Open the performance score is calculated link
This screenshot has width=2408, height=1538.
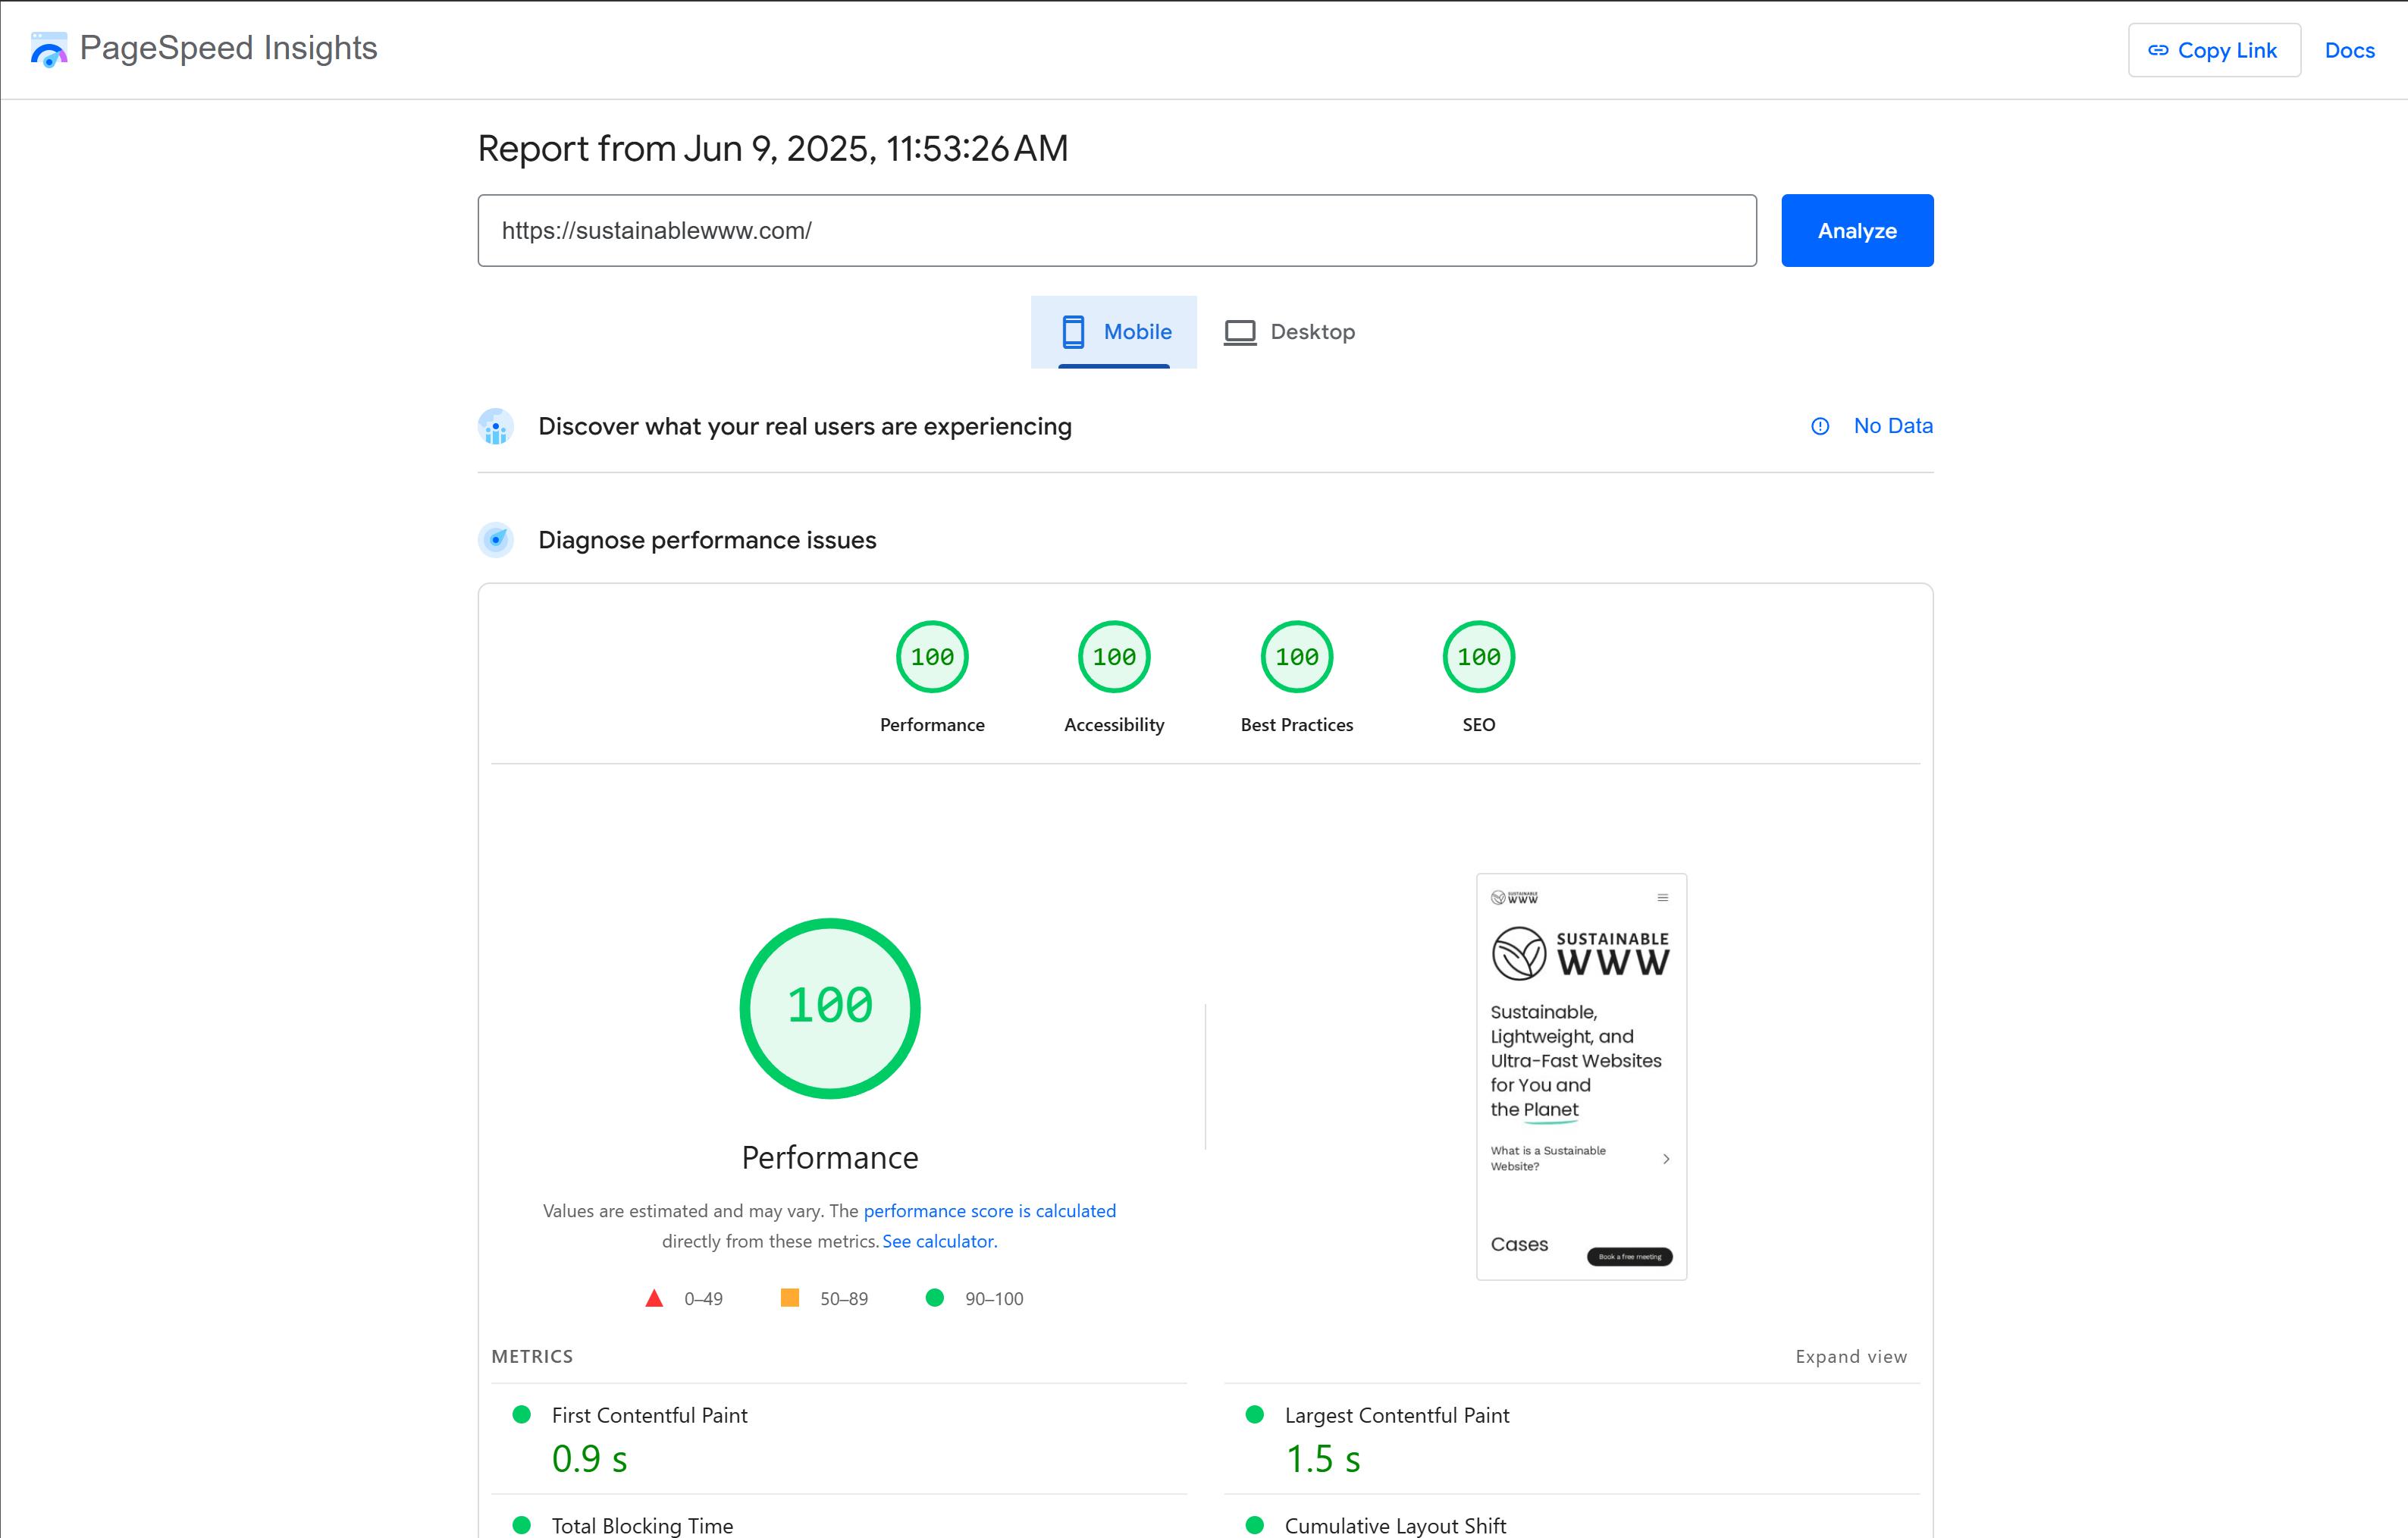(990, 1211)
